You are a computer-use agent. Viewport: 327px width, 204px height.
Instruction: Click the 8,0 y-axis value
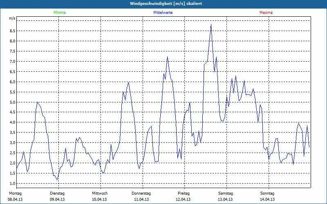(12, 41)
